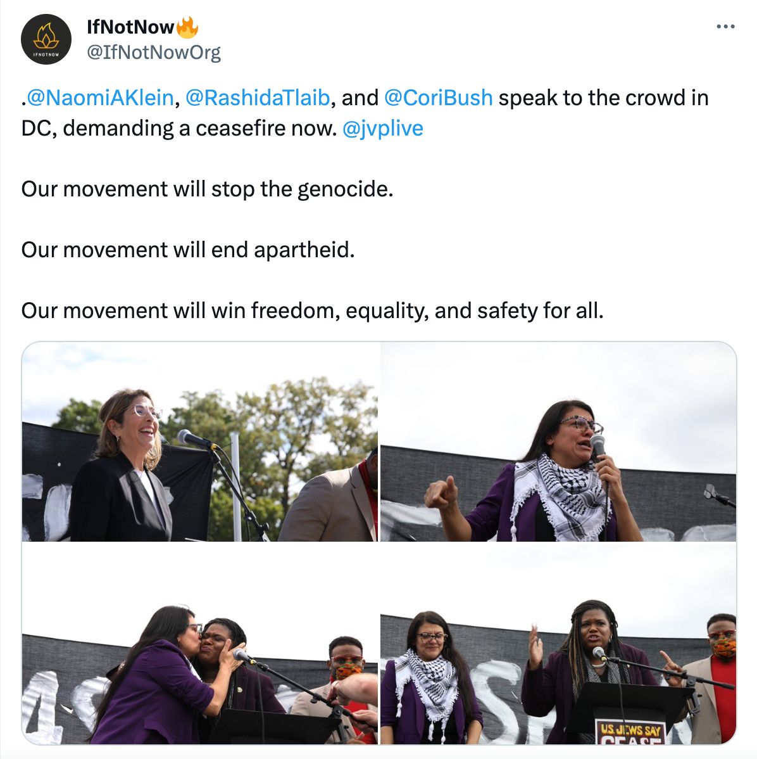Open the three-dot more options menu
757x759 pixels.
point(725,27)
